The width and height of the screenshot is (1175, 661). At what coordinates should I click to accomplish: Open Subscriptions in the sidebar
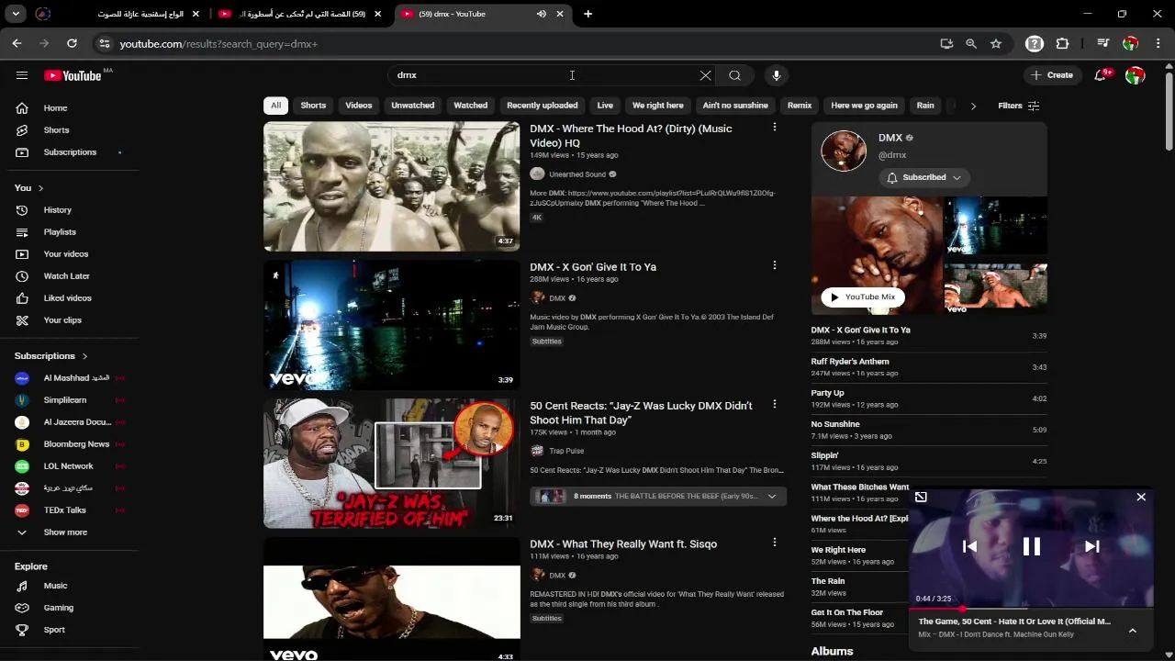click(70, 152)
